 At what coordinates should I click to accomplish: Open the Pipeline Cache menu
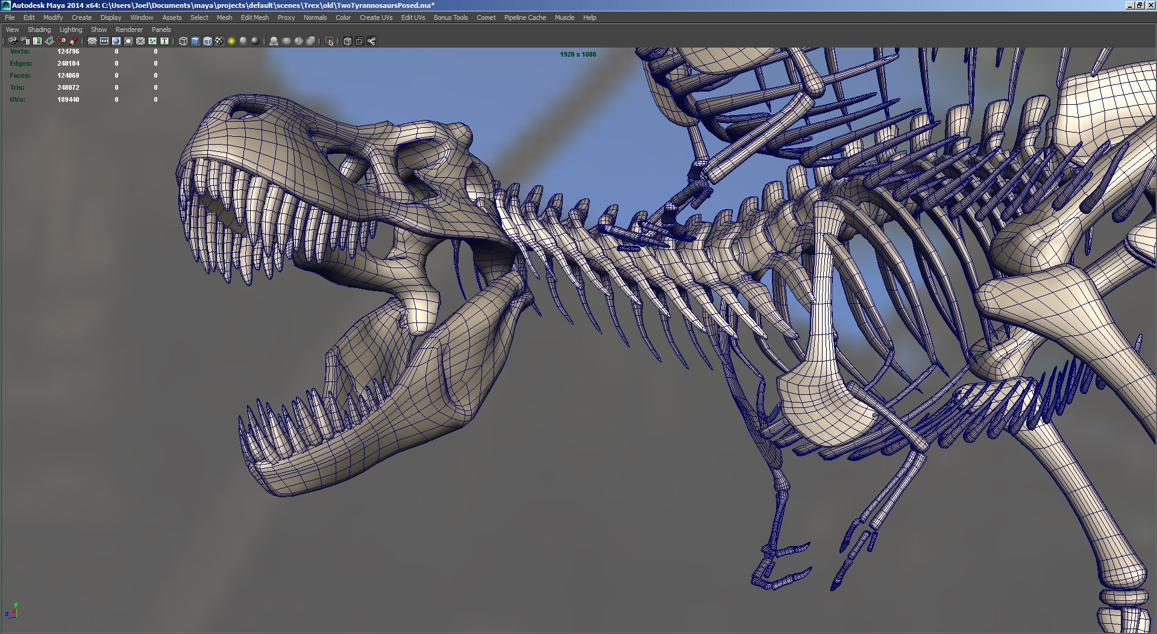(x=525, y=17)
